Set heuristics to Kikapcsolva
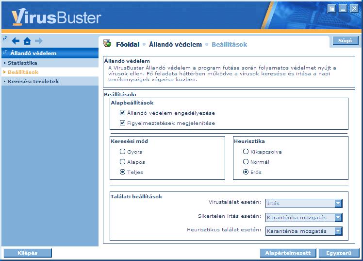The height and width of the screenshot is (261, 363). point(246,152)
